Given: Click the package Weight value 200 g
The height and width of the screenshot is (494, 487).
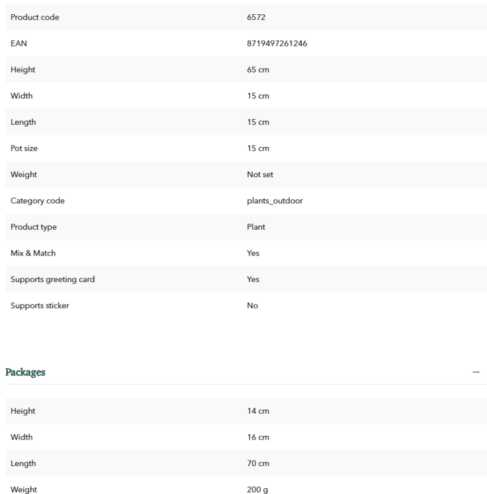Looking at the screenshot, I should point(257,490).
